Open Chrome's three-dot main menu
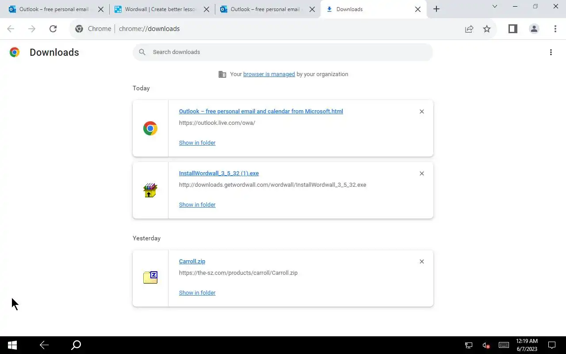Viewport: 566px width, 354px height. click(555, 29)
